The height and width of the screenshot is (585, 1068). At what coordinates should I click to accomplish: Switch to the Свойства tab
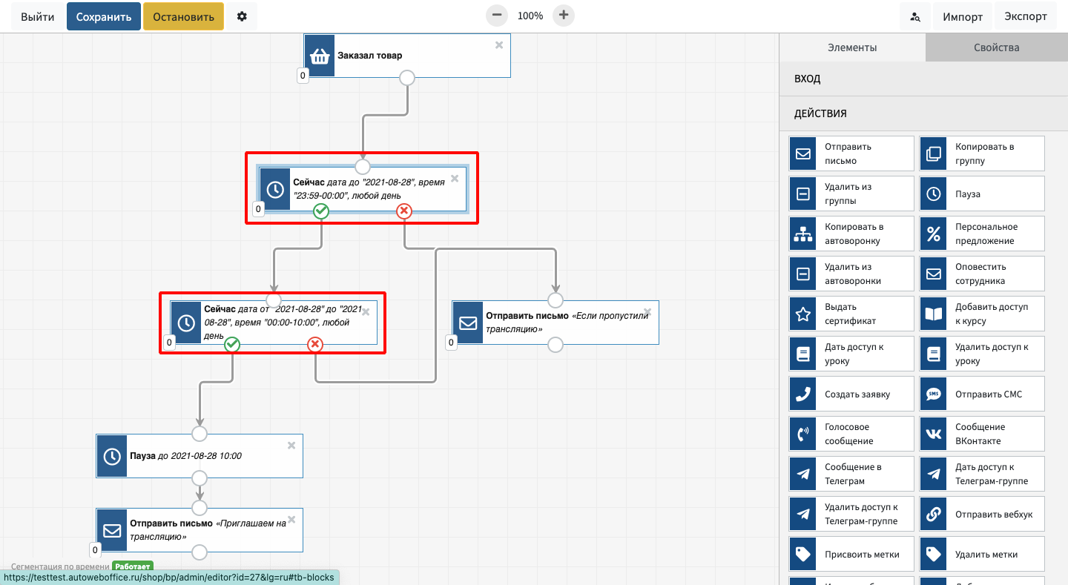click(996, 47)
